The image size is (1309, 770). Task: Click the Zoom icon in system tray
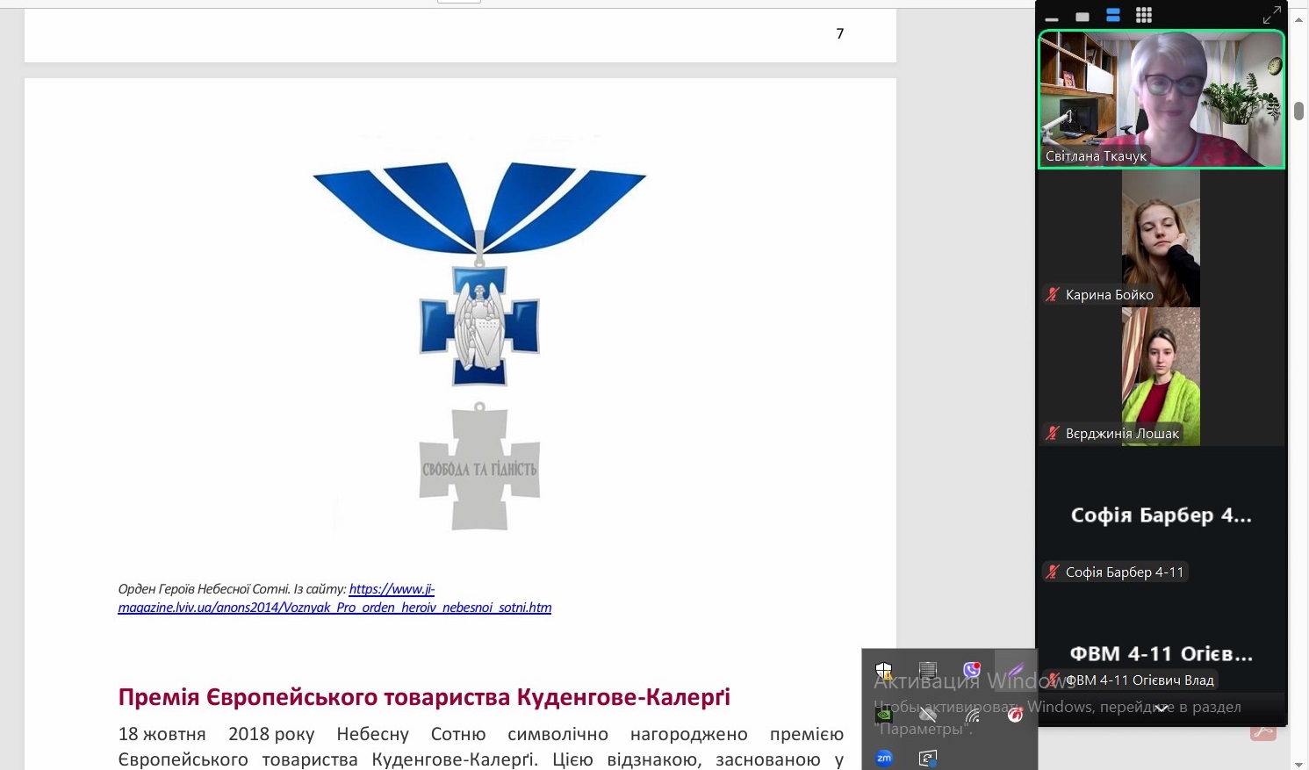tap(884, 758)
